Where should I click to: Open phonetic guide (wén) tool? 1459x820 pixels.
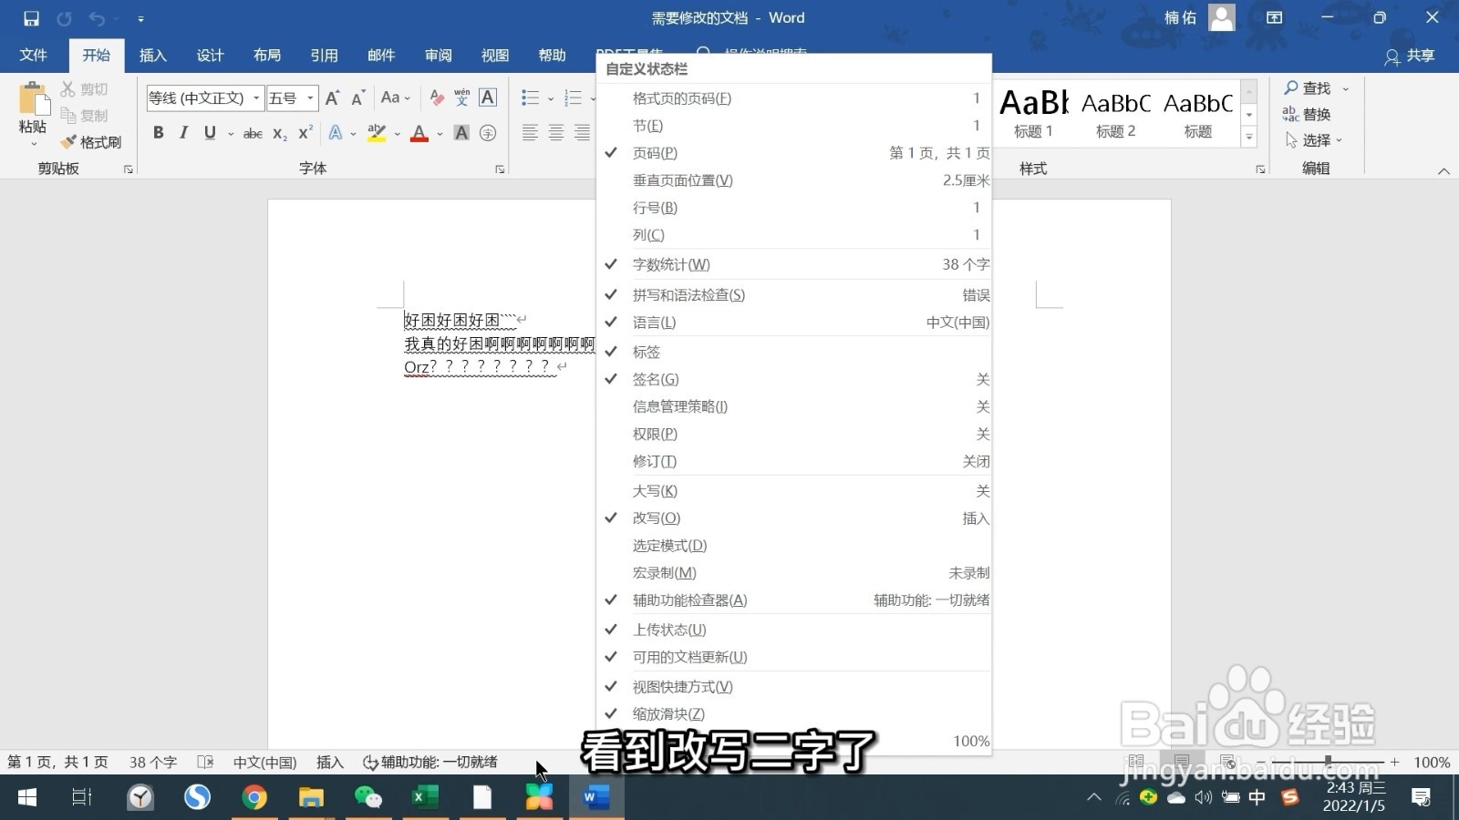[x=462, y=97]
